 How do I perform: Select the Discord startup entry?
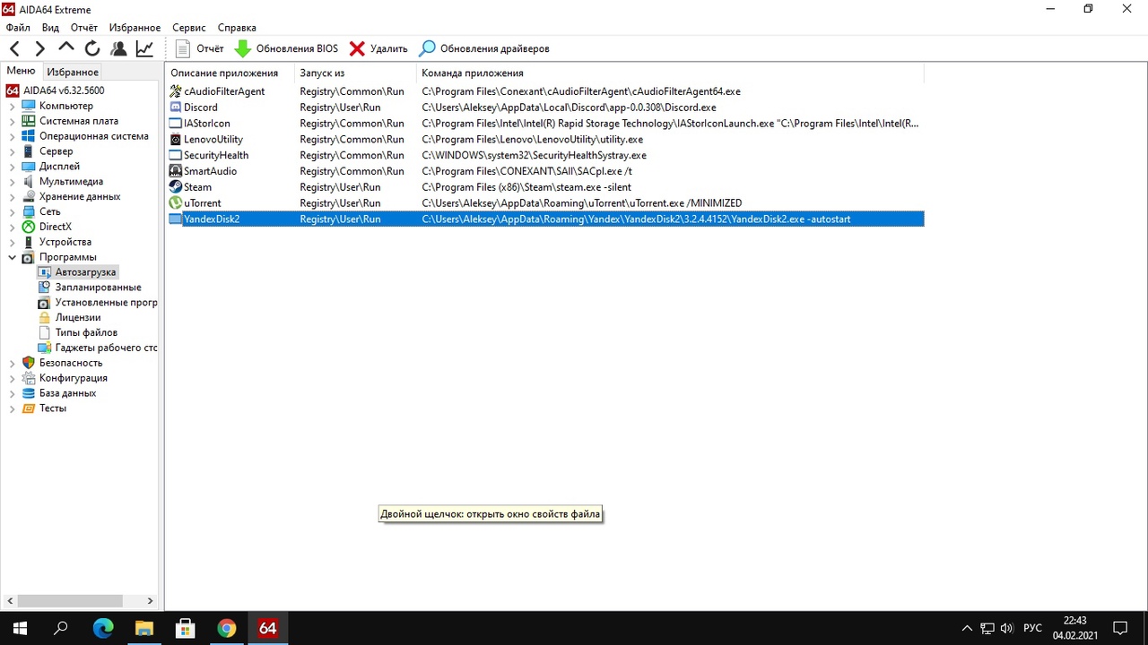(x=545, y=107)
